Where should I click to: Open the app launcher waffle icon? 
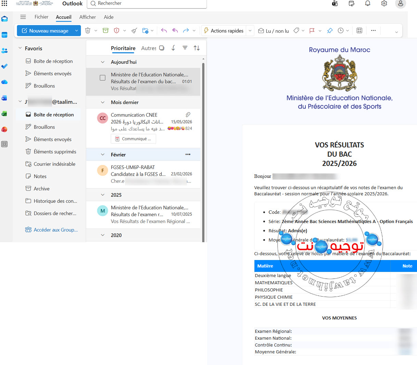[x=4, y=3]
